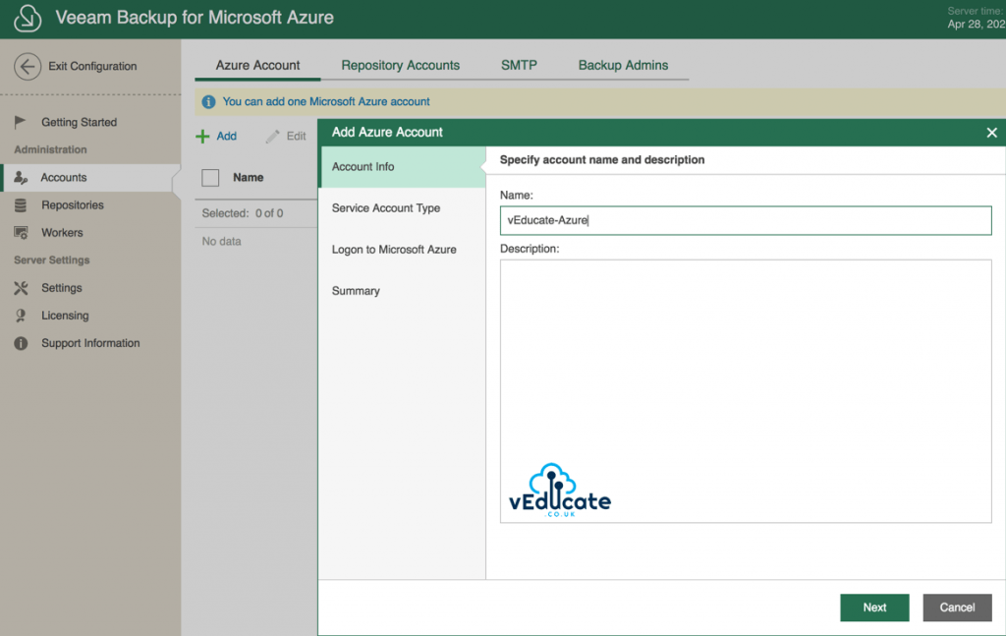1006x636 pixels.
Task: Switch to the Repository Accounts tab
Action: (400, 65)
